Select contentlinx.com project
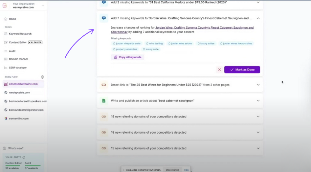311x172 pixels. (19, 119)
